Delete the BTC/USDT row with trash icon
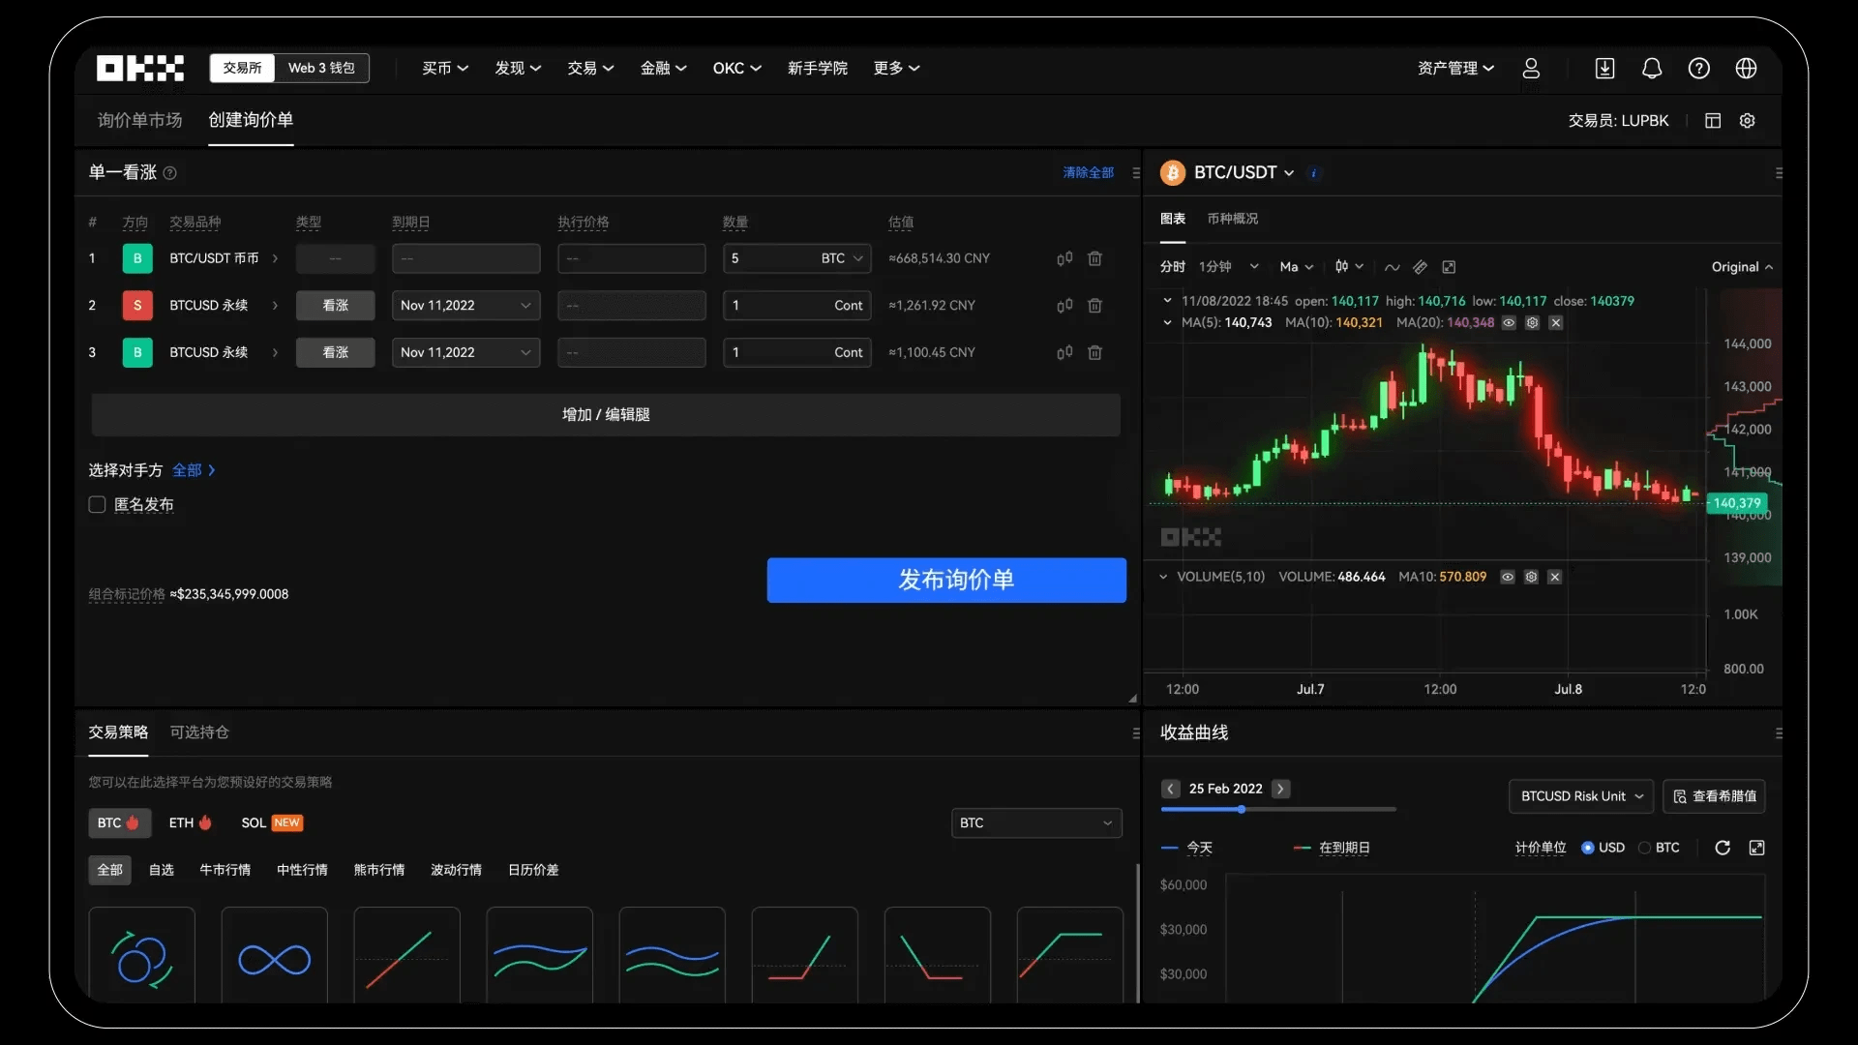The image size is (1858, 1045). point(1094,258)
